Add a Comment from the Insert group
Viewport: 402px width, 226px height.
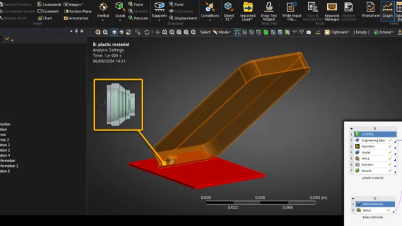coord(48,11)
